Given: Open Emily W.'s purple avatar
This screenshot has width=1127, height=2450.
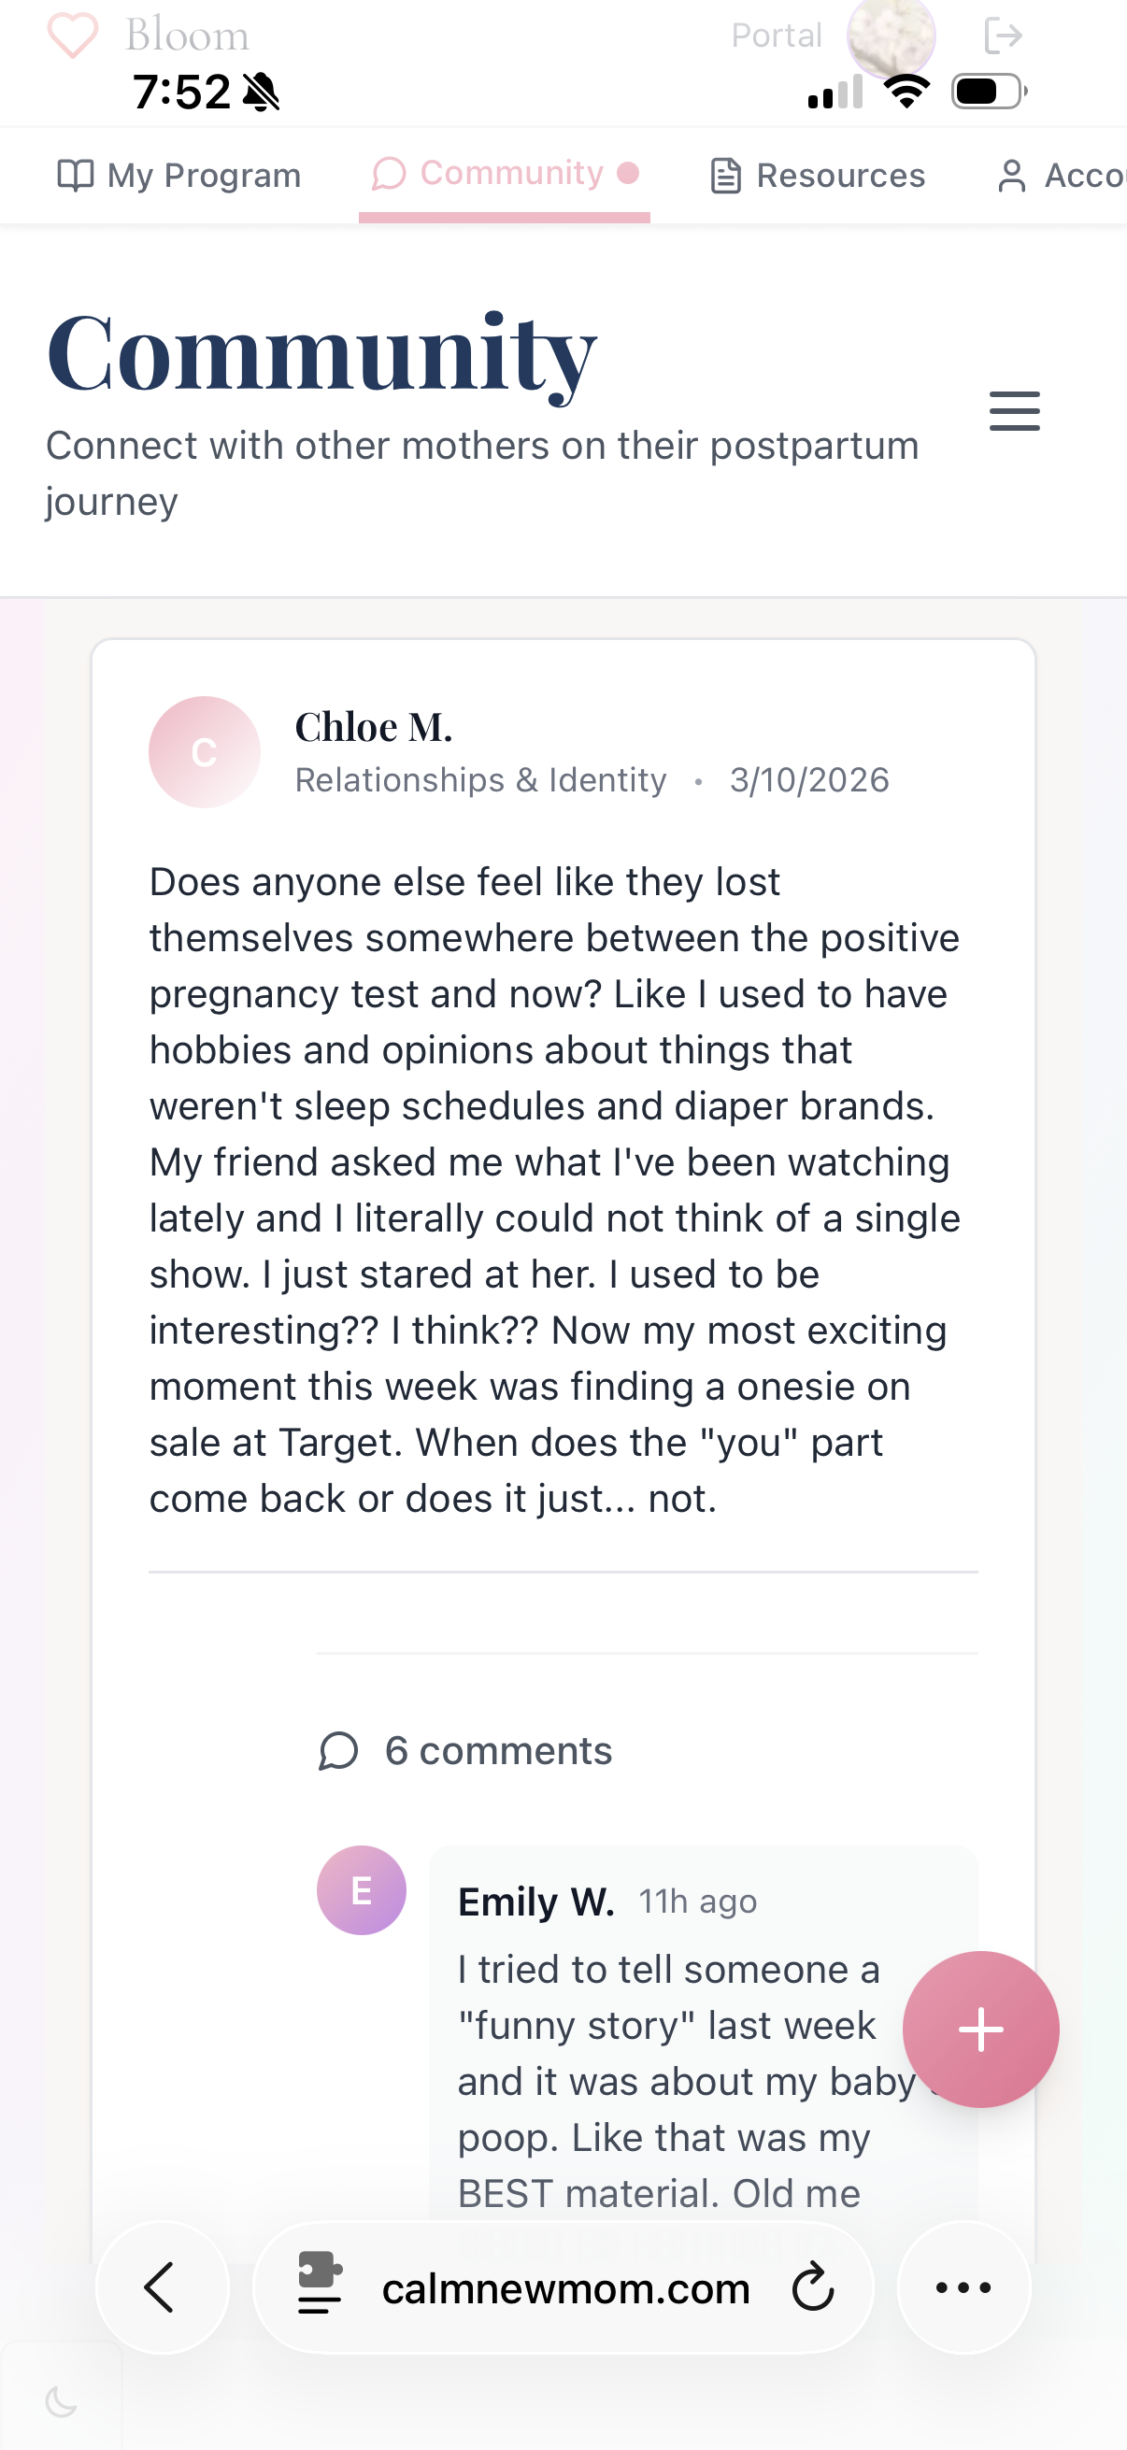Looking at the screenshot, I should (362, 1889).
